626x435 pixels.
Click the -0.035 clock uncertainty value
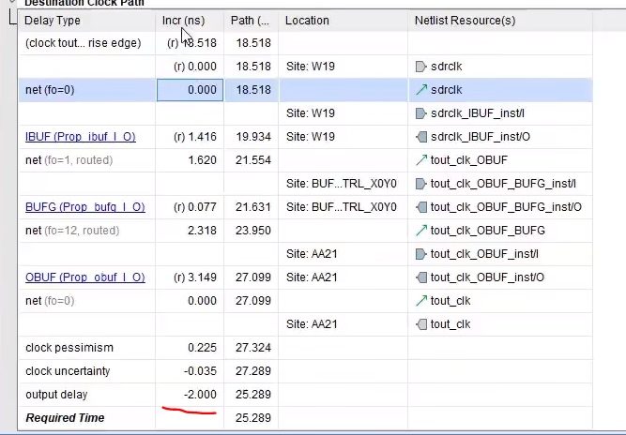pos(200,371)
